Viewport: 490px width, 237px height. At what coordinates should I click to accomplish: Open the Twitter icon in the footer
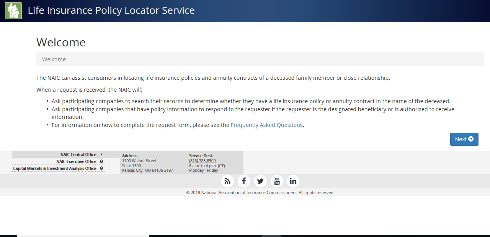click(x=260, y=181)
